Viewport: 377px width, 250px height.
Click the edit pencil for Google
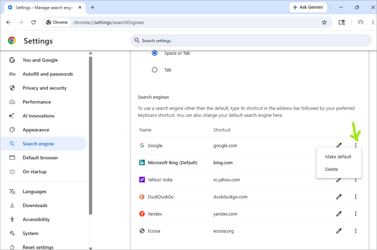coord(339,145)
